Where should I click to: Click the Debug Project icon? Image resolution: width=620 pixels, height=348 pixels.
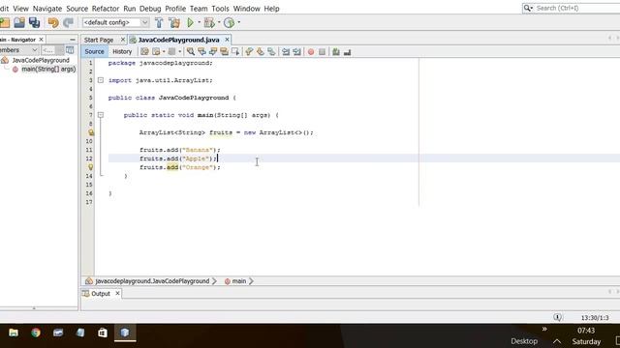pyautogui.click(x=209, y=22)
